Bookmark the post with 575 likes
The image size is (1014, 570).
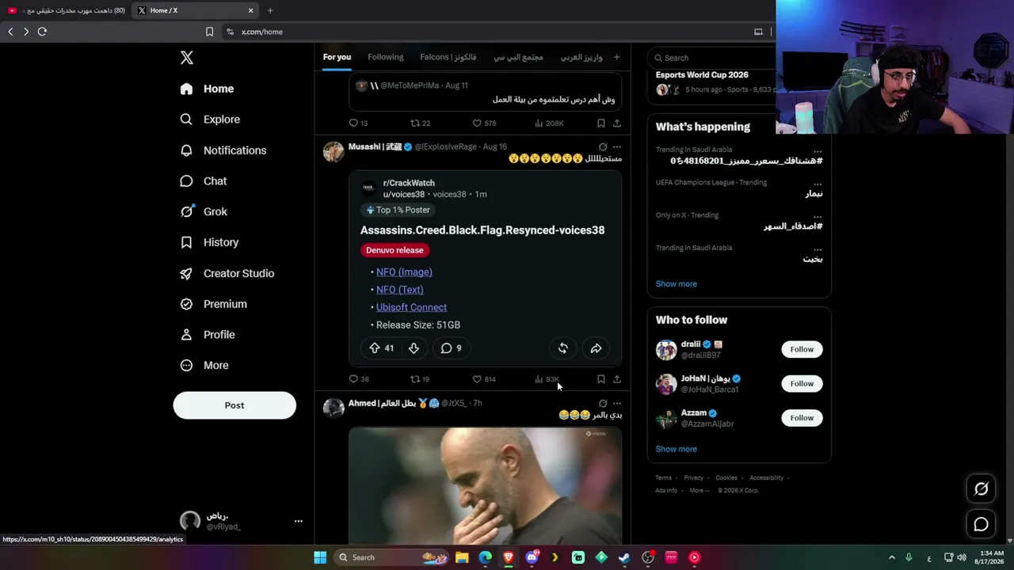pos(601,123)
